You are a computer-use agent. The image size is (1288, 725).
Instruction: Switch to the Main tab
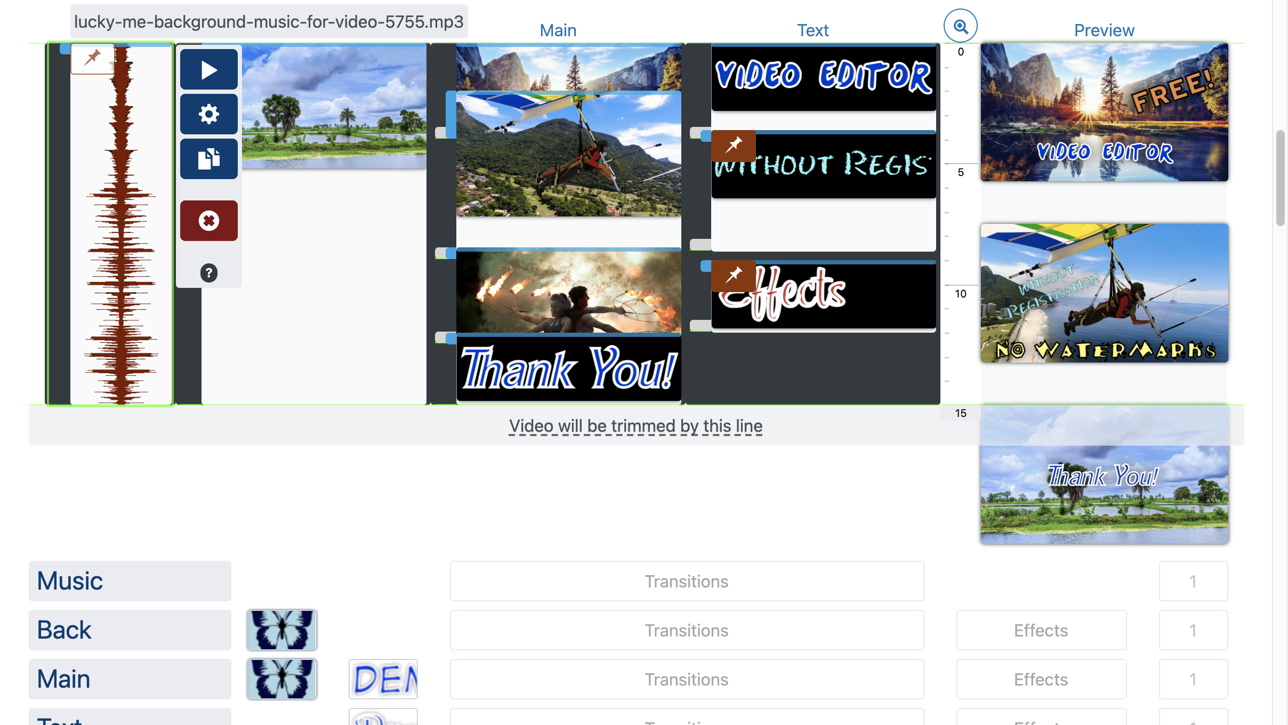(557, 29)
